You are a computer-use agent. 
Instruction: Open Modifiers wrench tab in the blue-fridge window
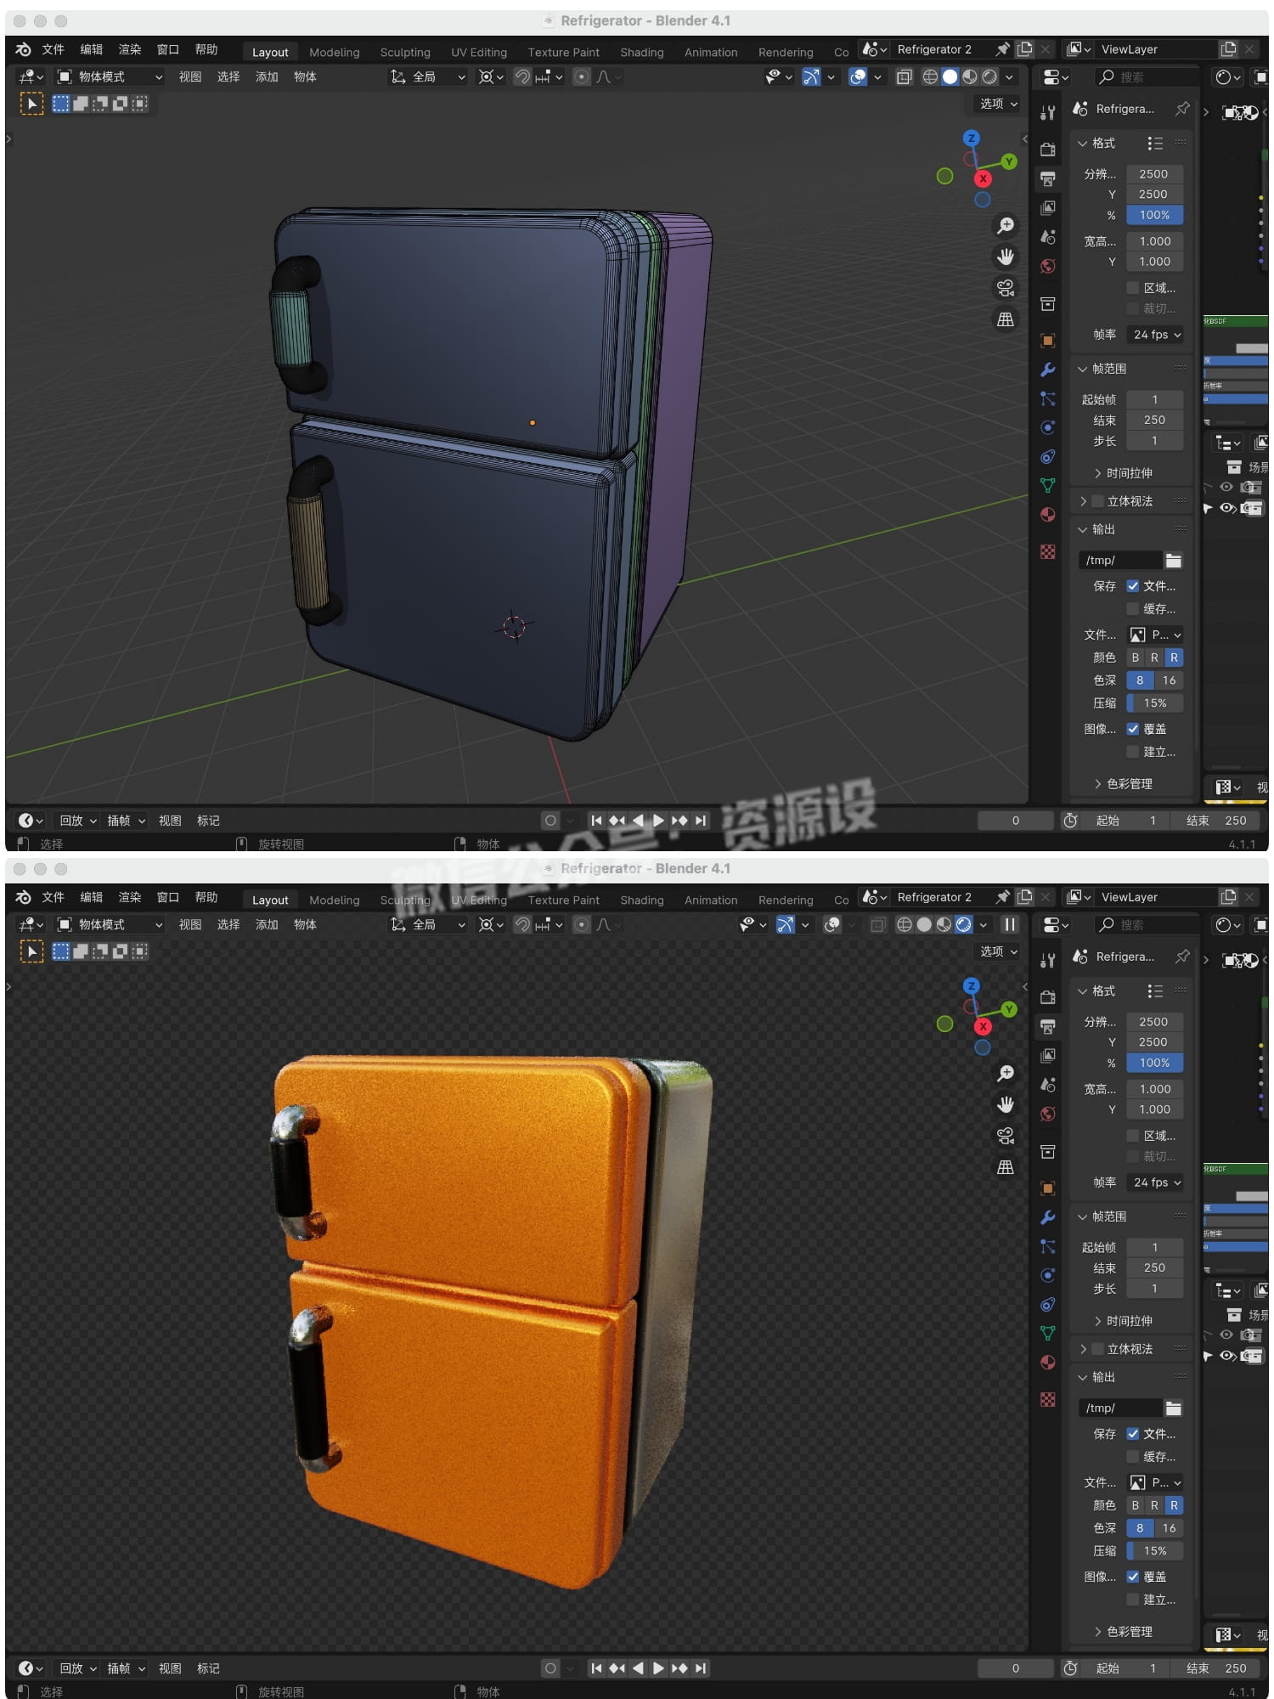(1048, 370)
